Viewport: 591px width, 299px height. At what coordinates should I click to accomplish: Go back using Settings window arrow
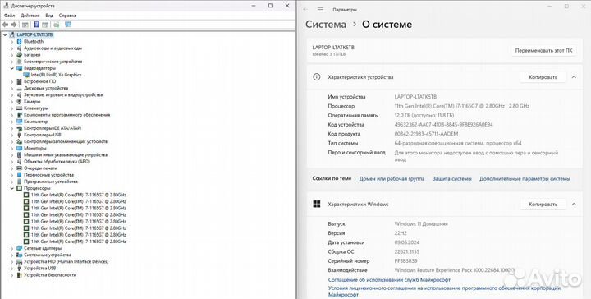tap(305, 9)
